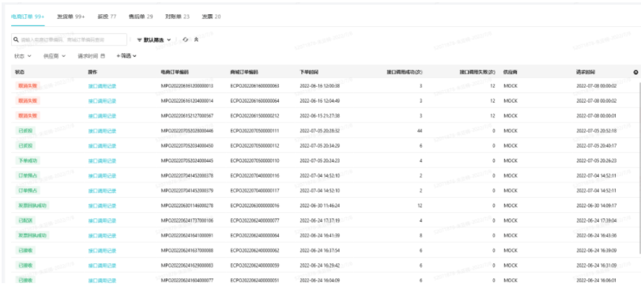The height and width of the screenshot is (295, 641).
Task: Expand the 供应商 filter dropdown
Action: [x=55, y=56]
